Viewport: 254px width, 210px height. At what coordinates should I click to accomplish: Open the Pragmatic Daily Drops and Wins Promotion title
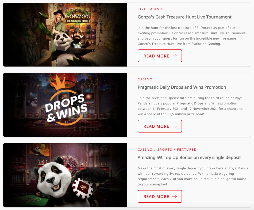pos(182,87)
